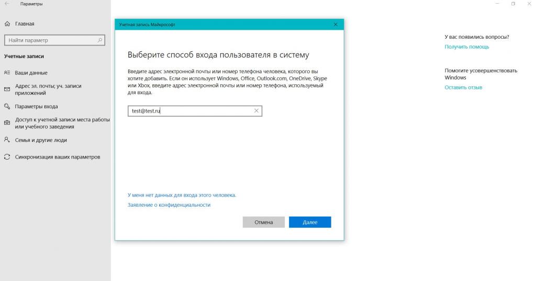Click the email field containing test@test.ru
The width and height of the screenshot is (536, 281).
coord(195,111)
